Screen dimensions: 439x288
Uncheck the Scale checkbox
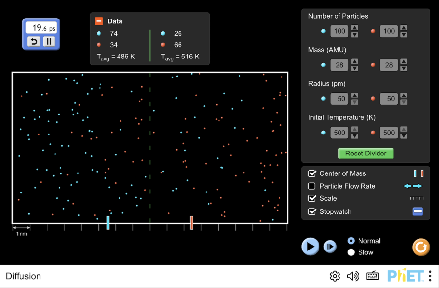click(x=312, y=198)
